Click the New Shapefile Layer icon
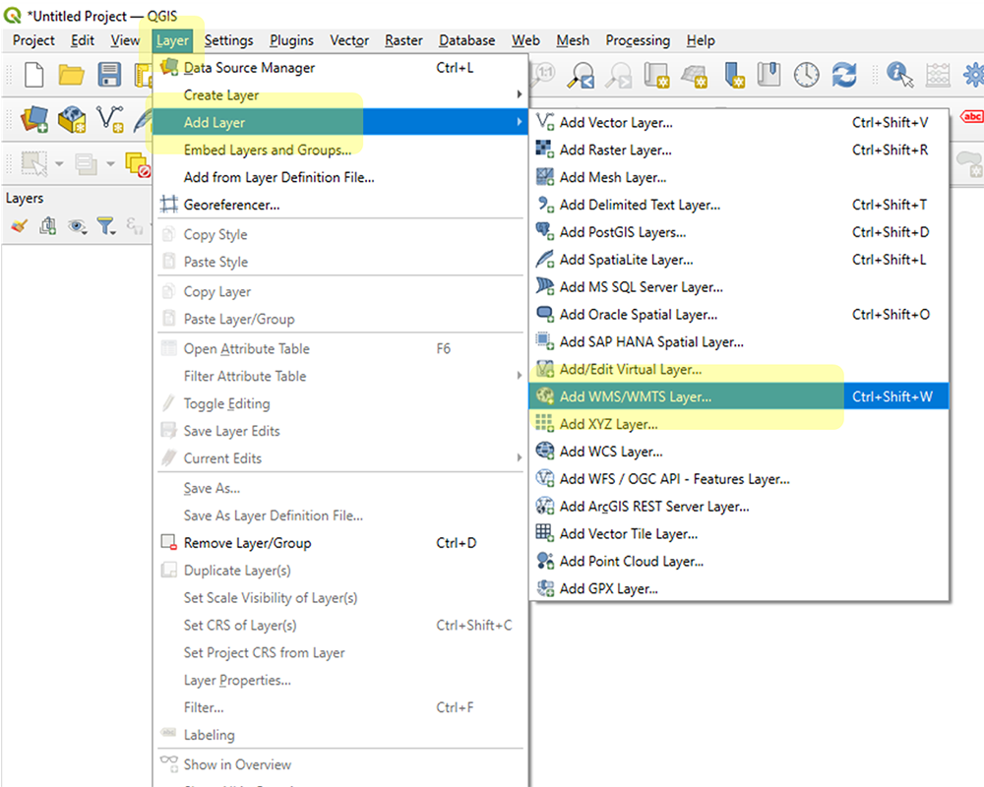The image size is (984, 787). (110, 120)
